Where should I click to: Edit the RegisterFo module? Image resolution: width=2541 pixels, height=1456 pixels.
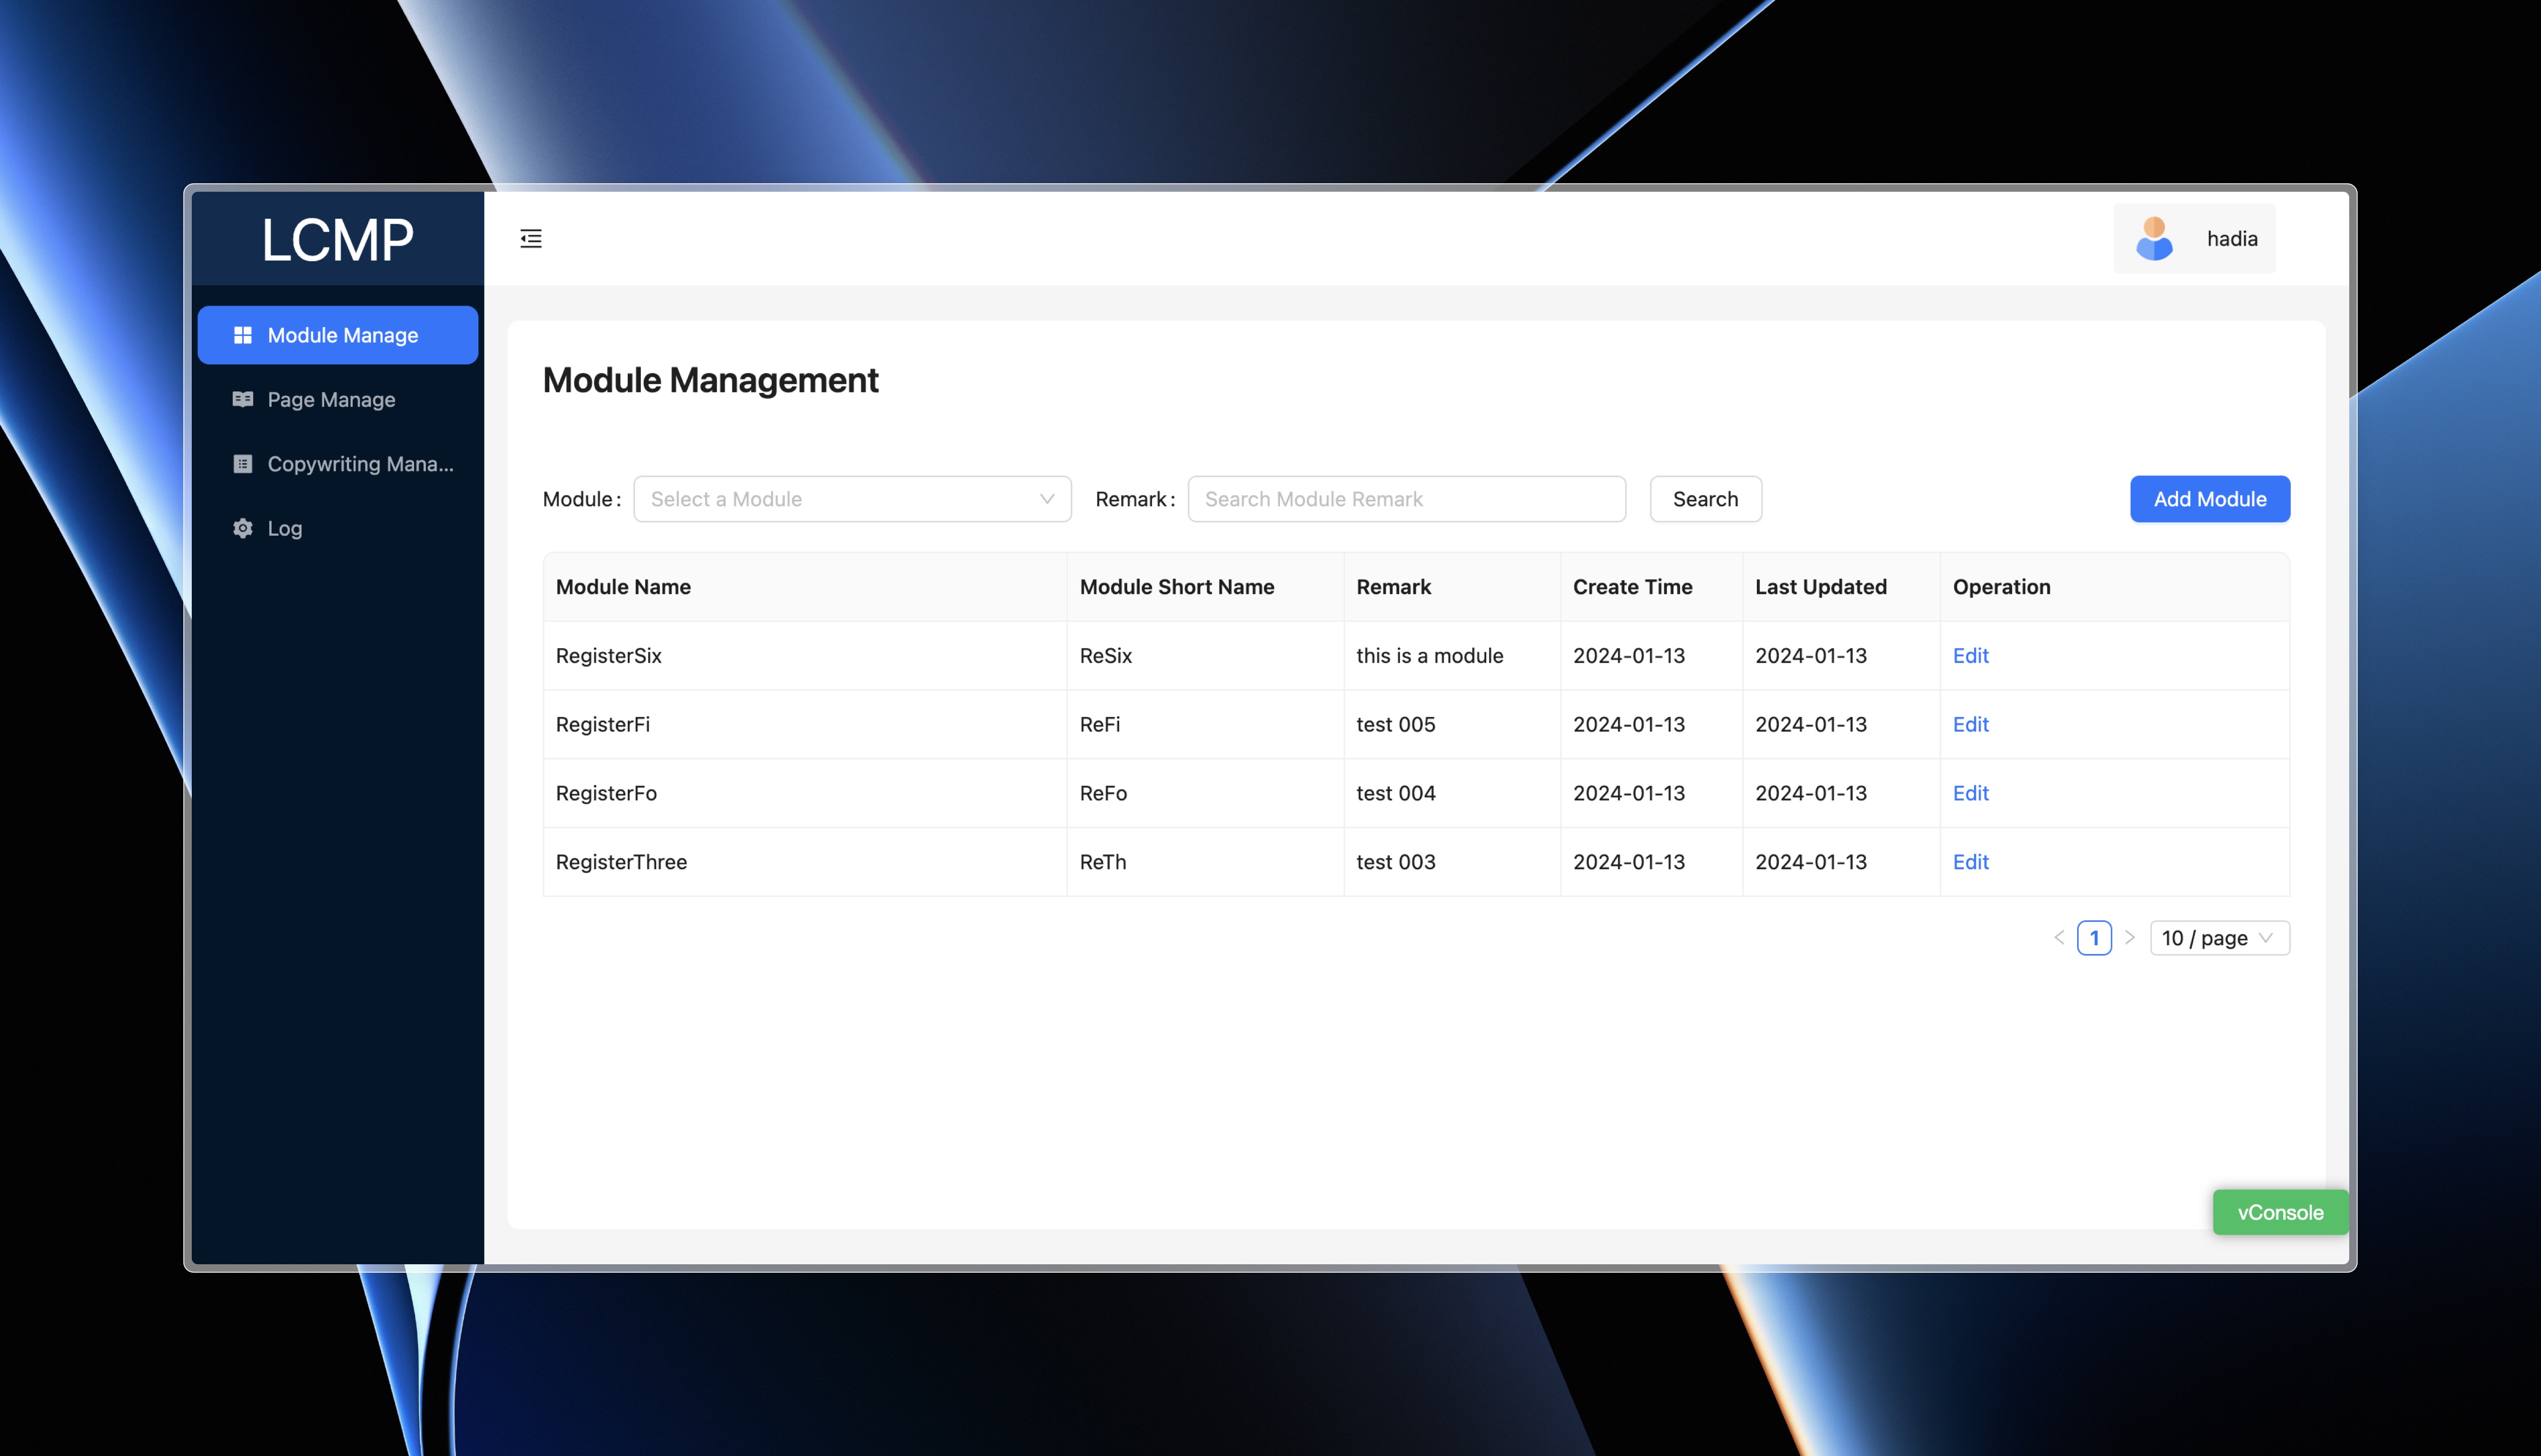[x=1970, y=793]
